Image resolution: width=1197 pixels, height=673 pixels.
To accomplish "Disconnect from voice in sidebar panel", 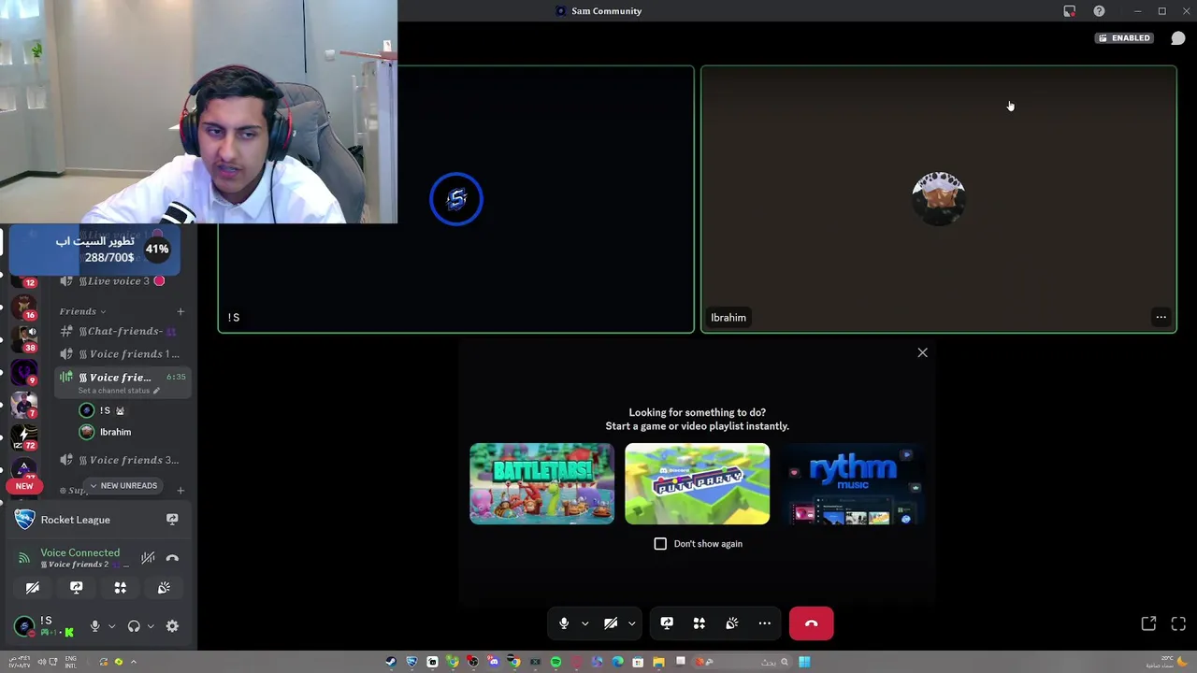I will pos(172,558).
